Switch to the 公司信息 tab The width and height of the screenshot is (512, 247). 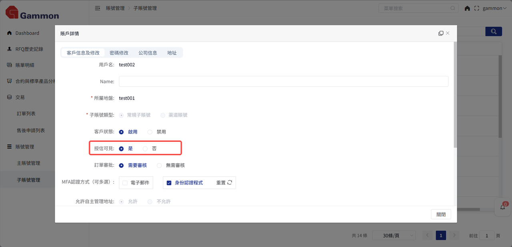[148, 53]
